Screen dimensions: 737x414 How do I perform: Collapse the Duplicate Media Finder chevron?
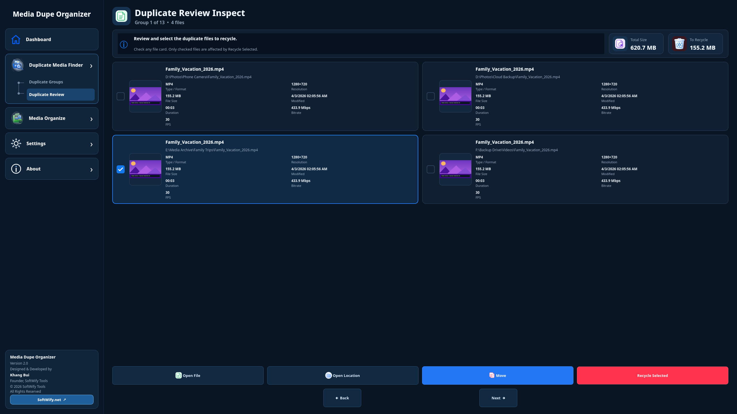coord(91,66)
